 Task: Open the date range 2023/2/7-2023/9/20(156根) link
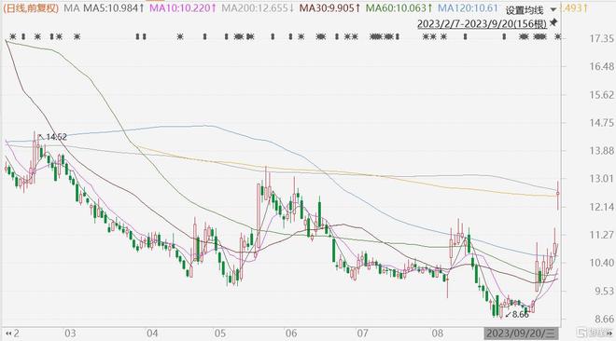pyautogui.click(x=482, y=24)
